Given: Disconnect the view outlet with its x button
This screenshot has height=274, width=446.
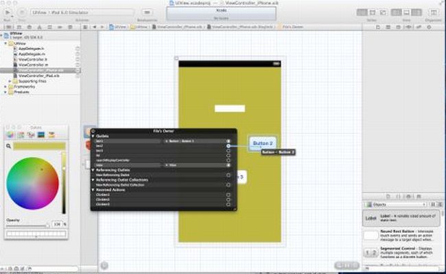Looking at the screenshot, I should point(167,165).
